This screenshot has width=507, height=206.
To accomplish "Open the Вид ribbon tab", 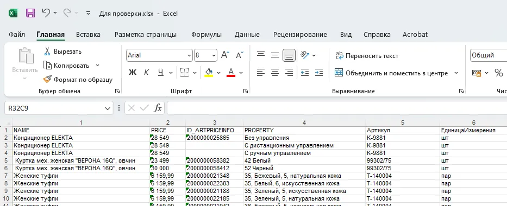I will pyautogui.click(x=346, y=35).
